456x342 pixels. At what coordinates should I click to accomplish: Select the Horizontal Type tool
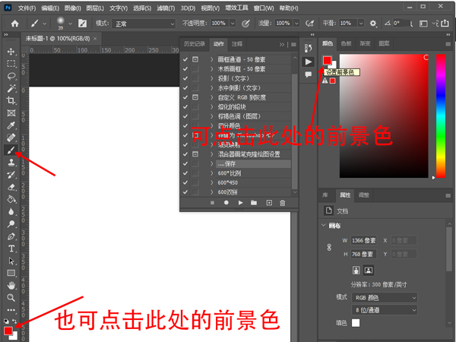(11, 248)
